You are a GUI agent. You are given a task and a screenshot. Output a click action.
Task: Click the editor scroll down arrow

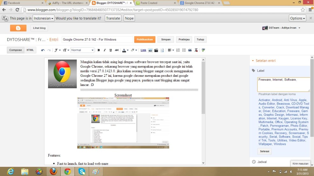click(x=203, y=163)
